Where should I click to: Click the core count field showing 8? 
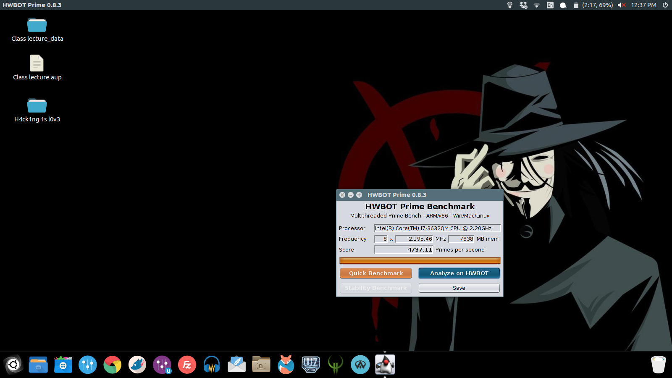[x=381, y=239]
